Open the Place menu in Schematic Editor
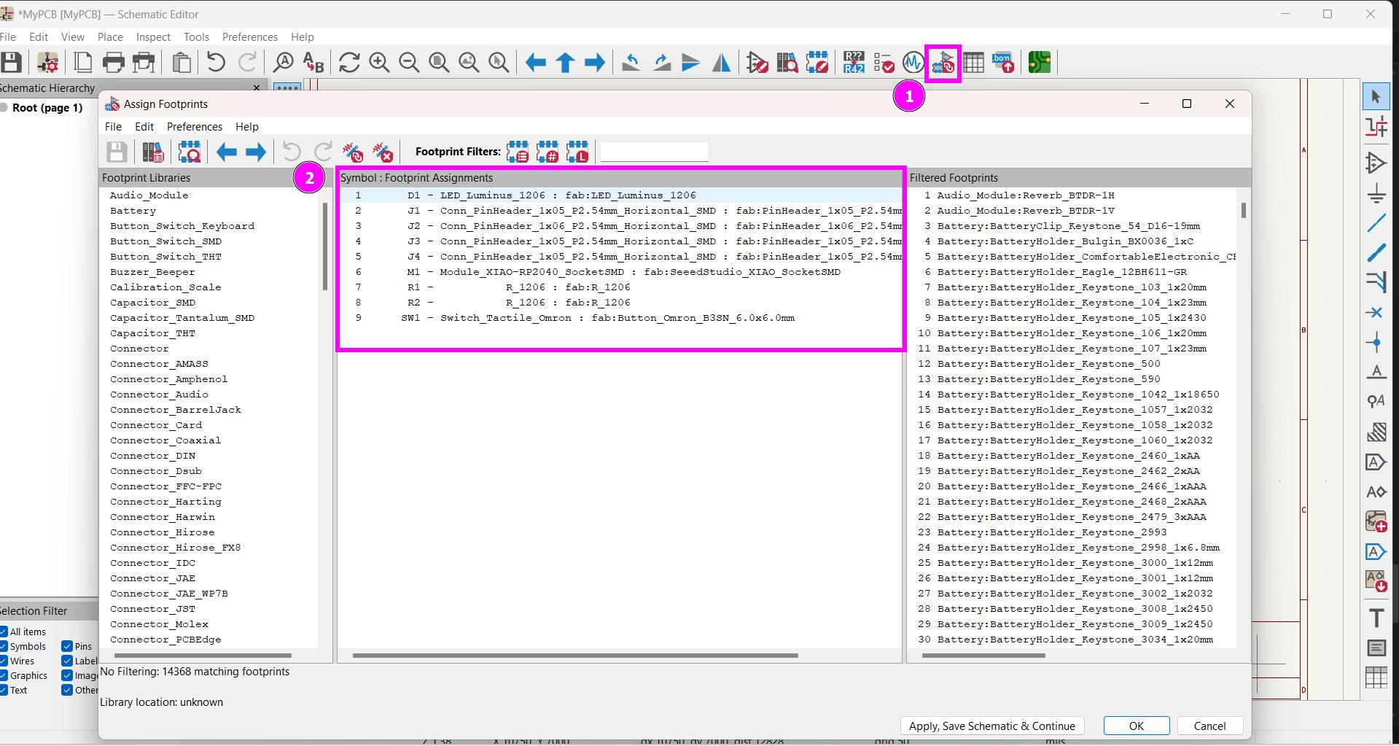 [x=110, y=37]
